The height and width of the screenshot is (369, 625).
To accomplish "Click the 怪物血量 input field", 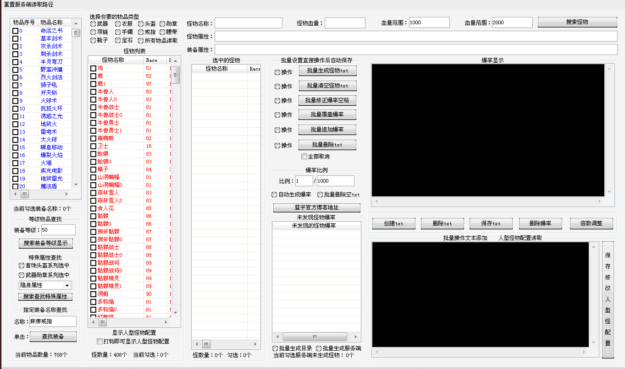I will tap(345, 23).
